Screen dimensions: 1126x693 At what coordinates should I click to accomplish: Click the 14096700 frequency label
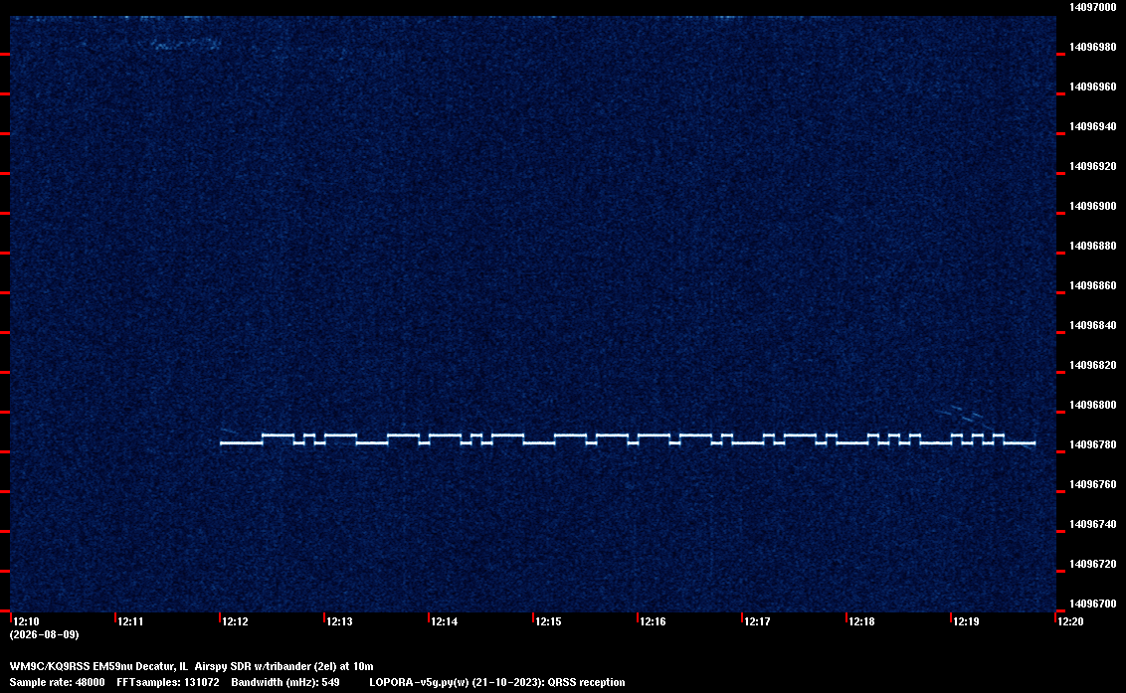1092,604
